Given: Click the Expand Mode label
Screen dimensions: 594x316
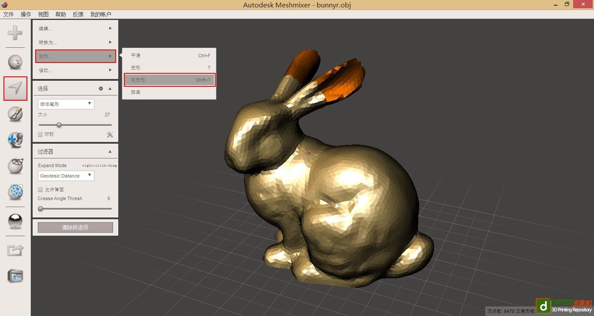Looking at the screenshot, I should (52, 165).
